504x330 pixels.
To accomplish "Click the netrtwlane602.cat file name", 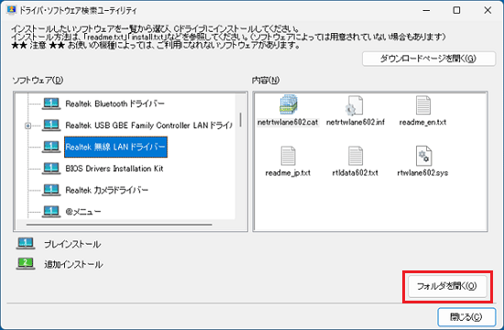I will [x=288, y=122].
